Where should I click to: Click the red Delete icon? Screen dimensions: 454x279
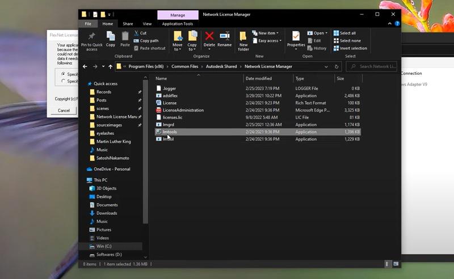click(x=209, y=36)
